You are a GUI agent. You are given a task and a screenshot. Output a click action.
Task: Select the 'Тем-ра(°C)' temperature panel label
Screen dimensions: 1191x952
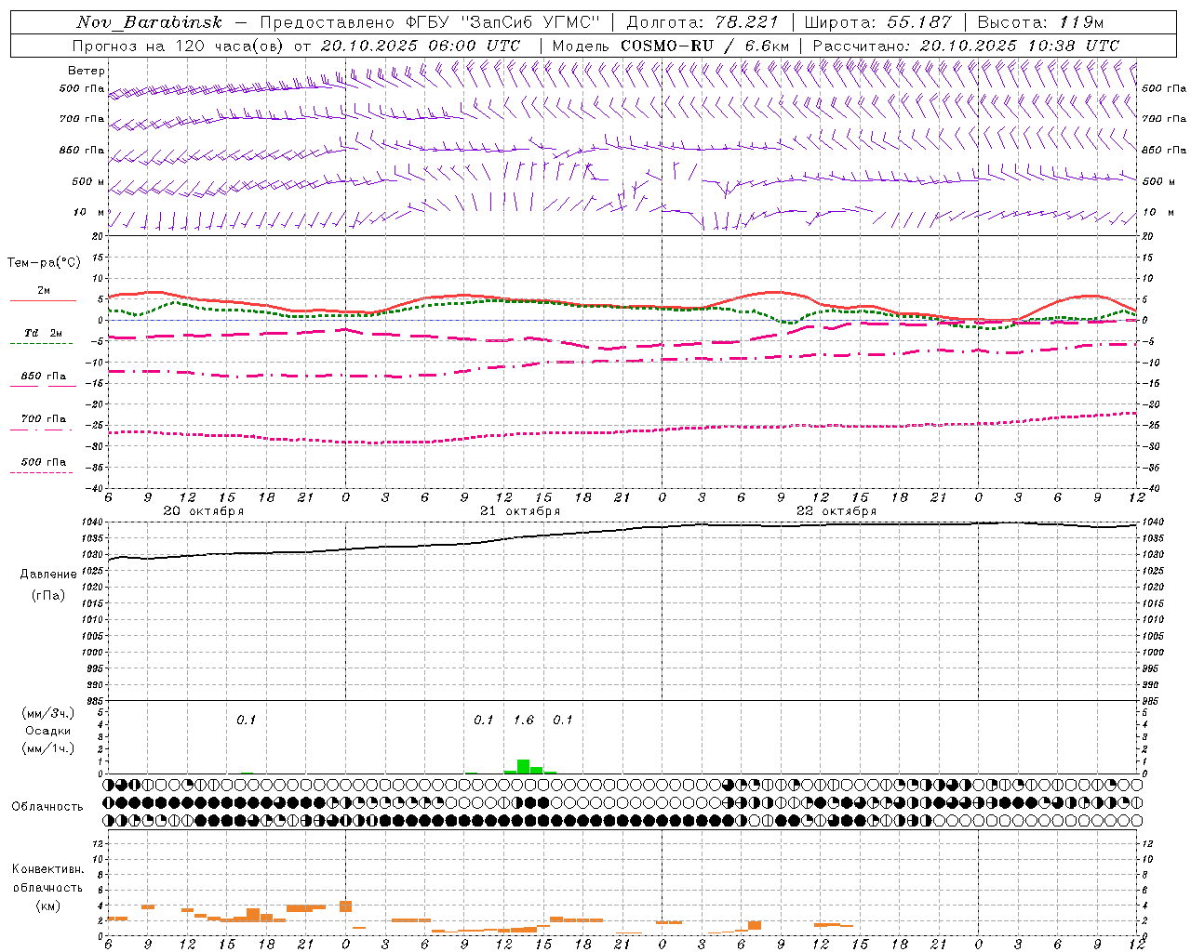(x=44, y=263)
